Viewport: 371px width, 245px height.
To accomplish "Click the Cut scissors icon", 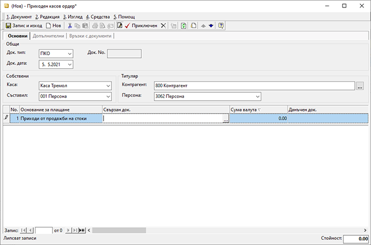I will [70, 26].
